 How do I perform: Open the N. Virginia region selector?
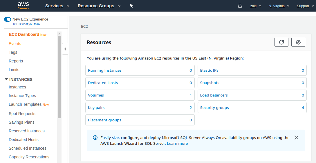pos(279,6)
